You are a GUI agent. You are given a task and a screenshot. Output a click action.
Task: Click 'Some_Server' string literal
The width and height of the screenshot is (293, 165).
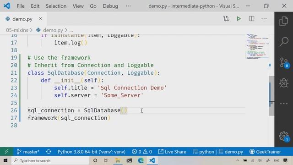pyautogui.click(x=122, y=95)
